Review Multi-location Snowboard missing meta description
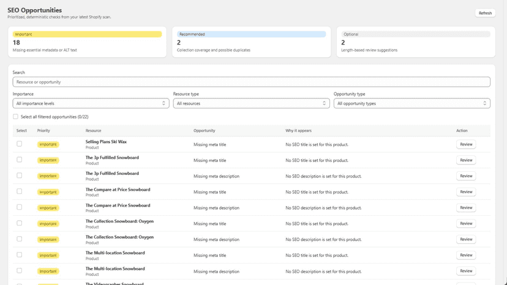The width and height of the screenshot is (507, 285). pyautogui.click(x=466, y=271)
